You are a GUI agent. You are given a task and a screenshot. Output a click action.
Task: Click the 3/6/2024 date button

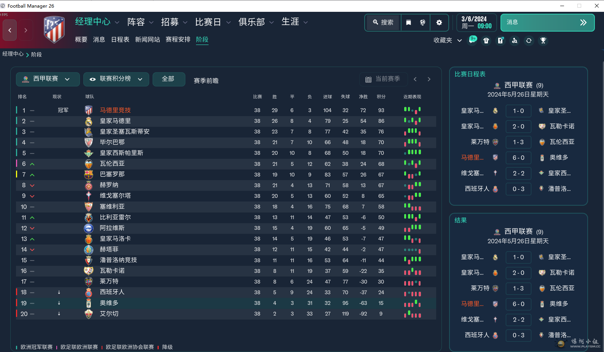click(x=477, y=22)
